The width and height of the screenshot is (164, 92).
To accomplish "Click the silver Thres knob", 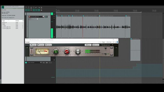I will tap(78, 52).
